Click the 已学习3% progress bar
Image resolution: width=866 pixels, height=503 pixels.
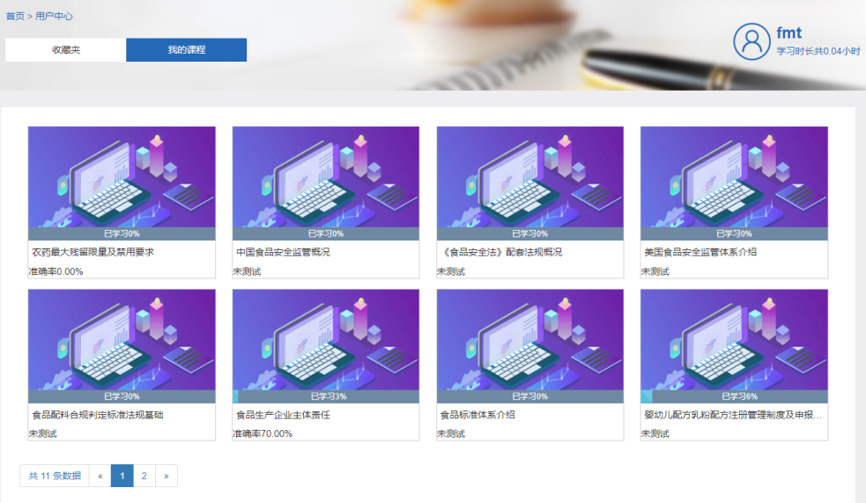coord(325,396)
